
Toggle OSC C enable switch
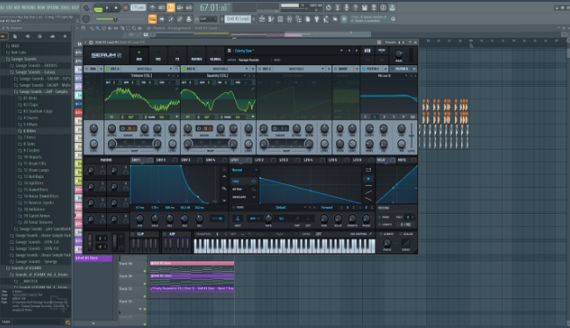260,68
